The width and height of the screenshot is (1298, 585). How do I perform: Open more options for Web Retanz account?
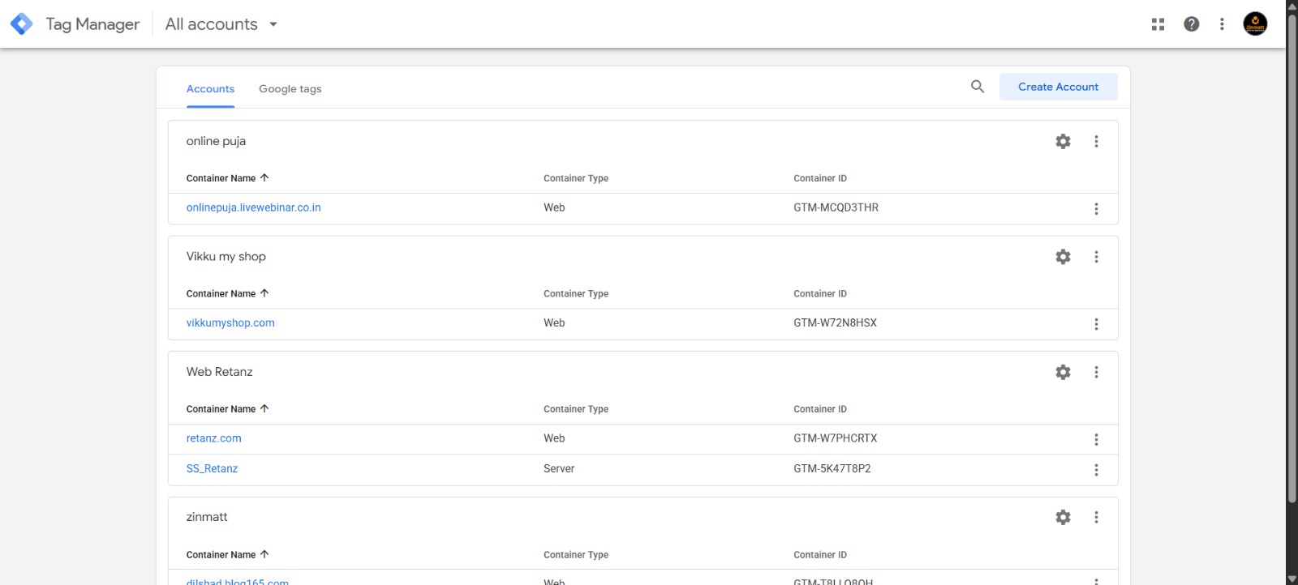1096,372
